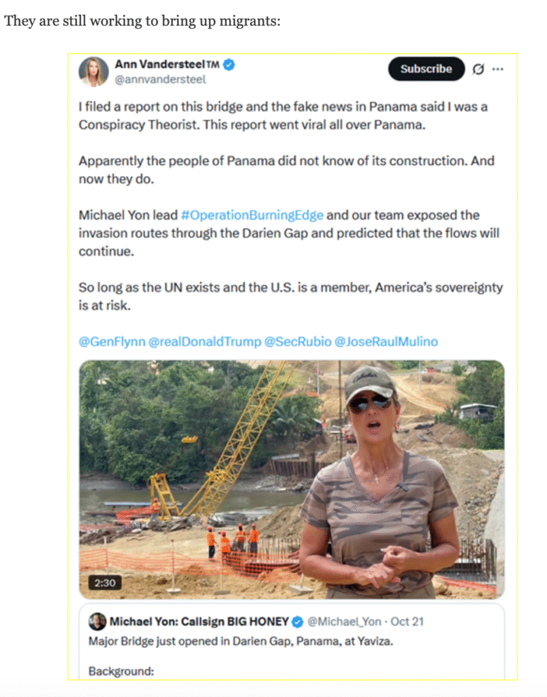Open the @realDonaldTrump mention link

tap(204, 342)
